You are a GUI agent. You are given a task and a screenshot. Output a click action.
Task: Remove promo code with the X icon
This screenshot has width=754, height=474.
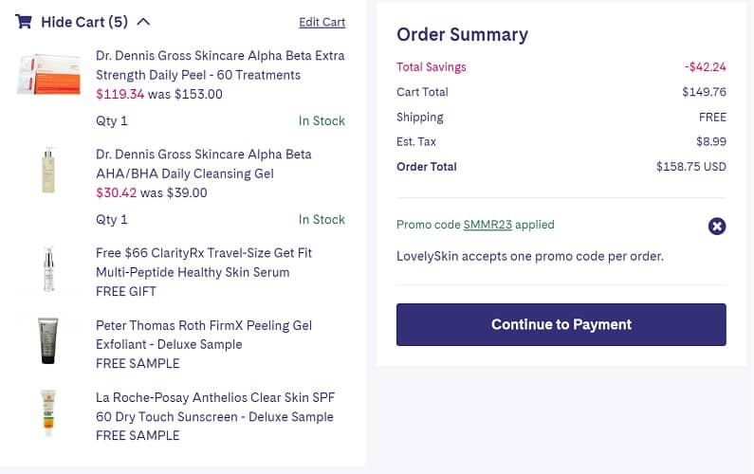pyautogui.click(x=717, y=226)
